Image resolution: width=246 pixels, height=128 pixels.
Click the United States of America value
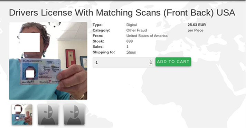coord(147,36)
